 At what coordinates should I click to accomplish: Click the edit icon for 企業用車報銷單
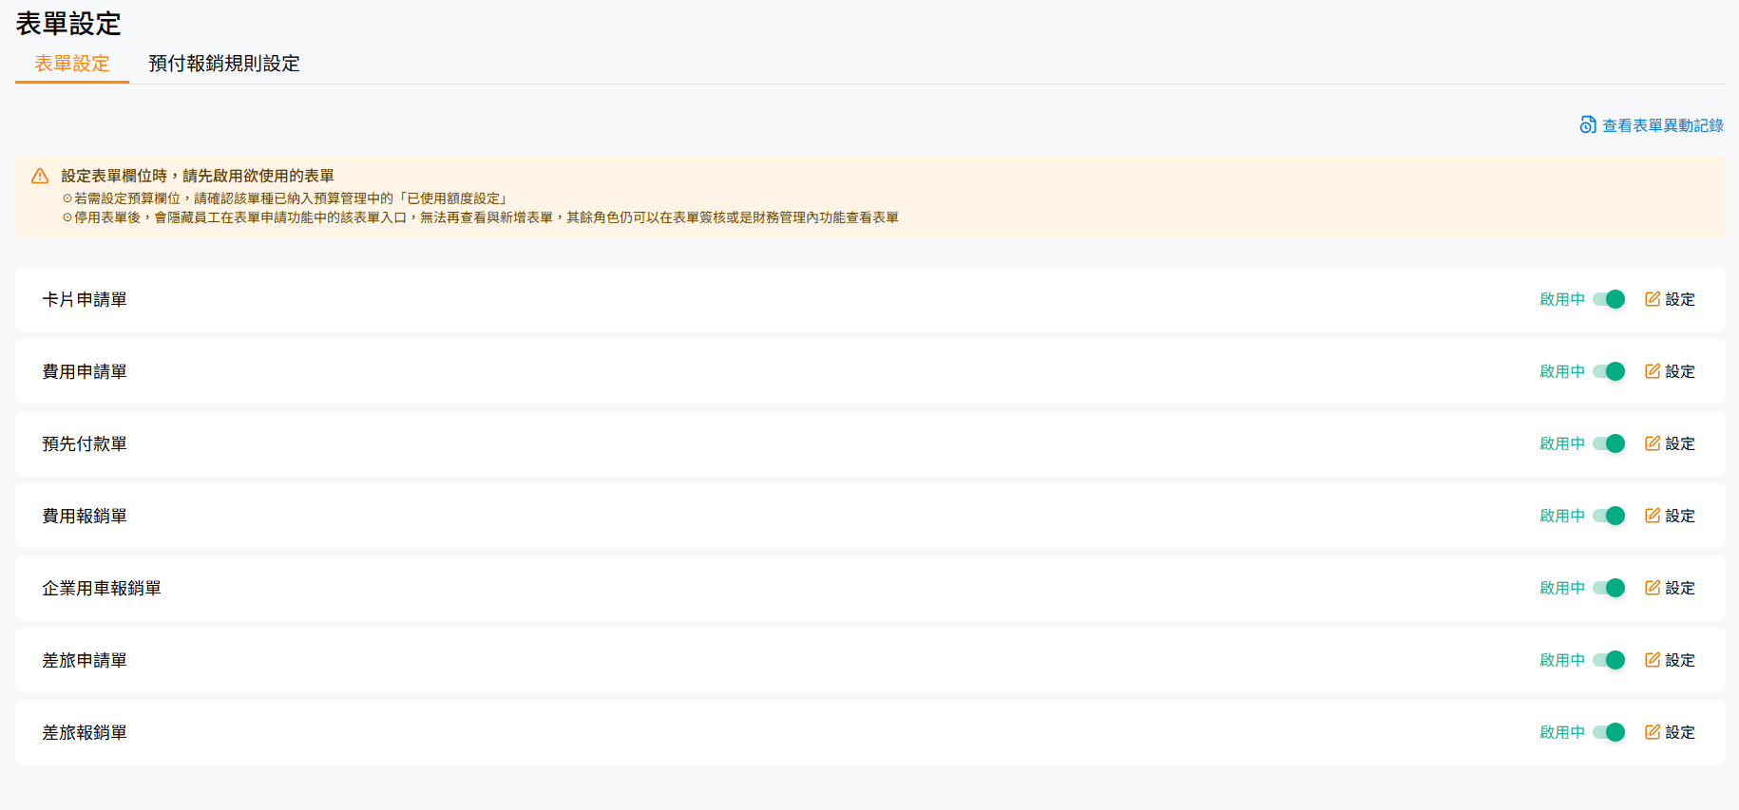(1653, 588)
